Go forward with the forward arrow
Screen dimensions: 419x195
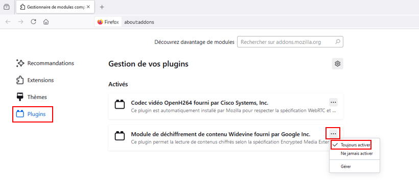tap(20, 22)
